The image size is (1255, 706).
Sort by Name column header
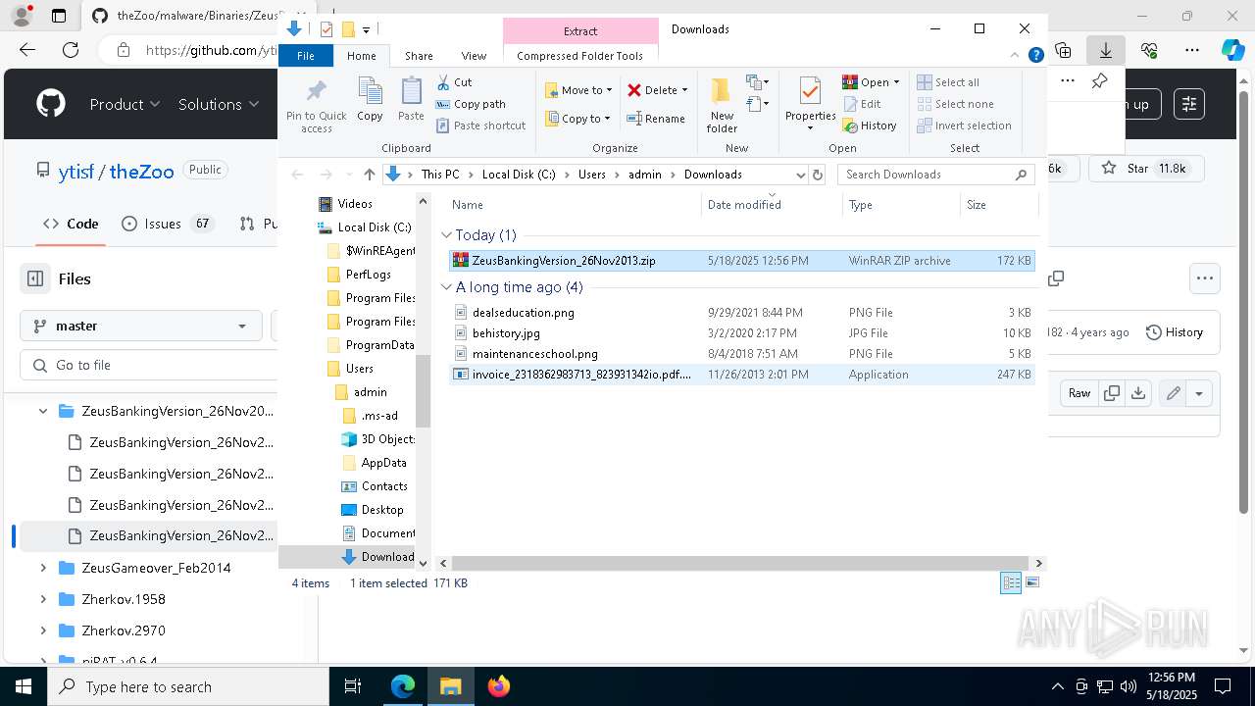[574, 205]
